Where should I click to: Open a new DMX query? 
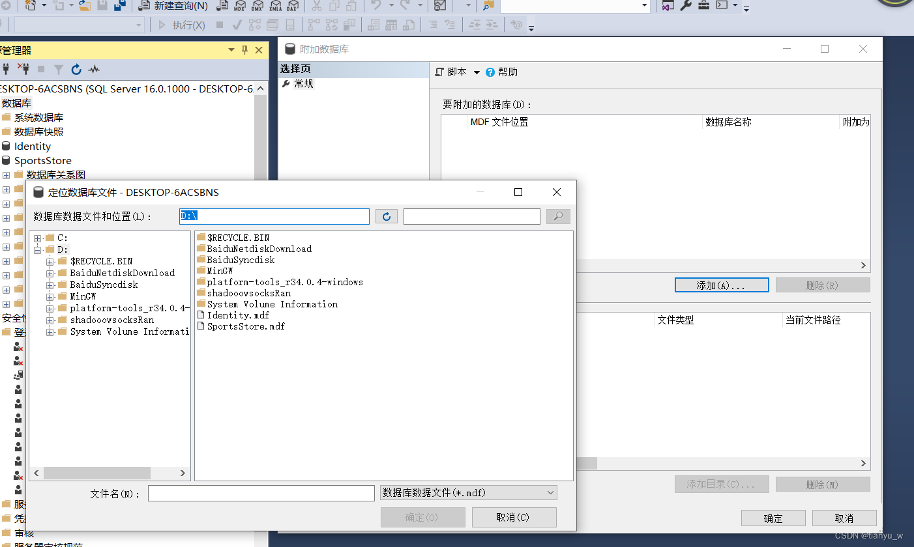258,8
